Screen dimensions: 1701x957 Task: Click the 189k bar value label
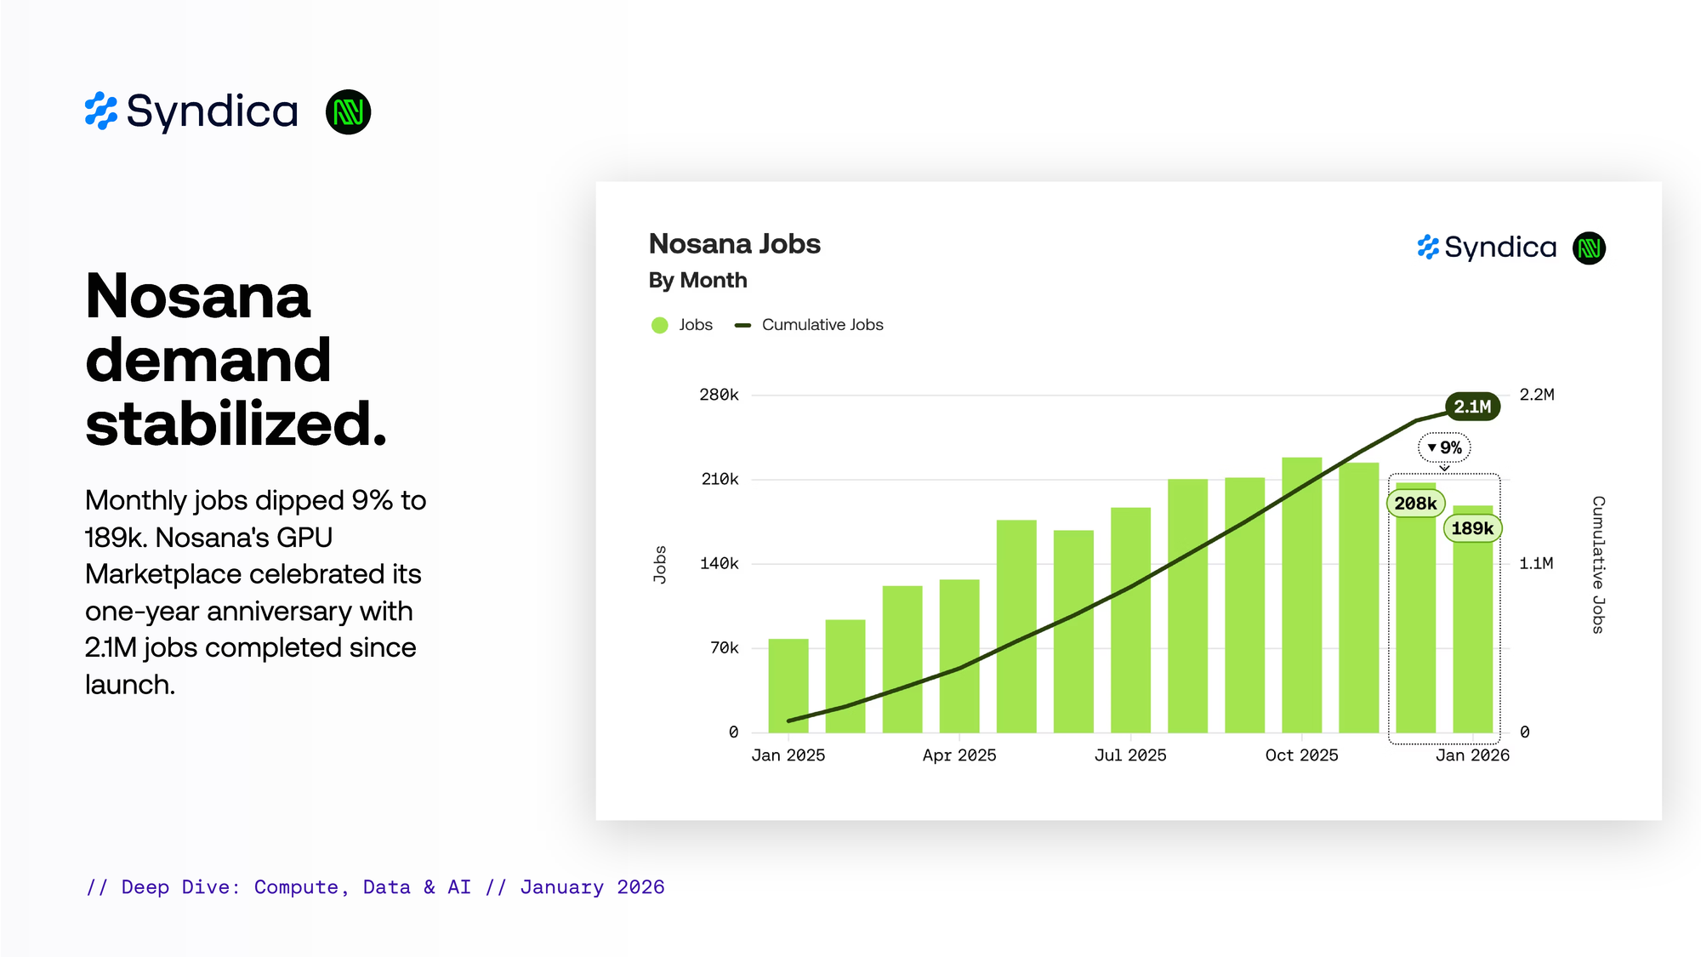[x=1472, y=528]
